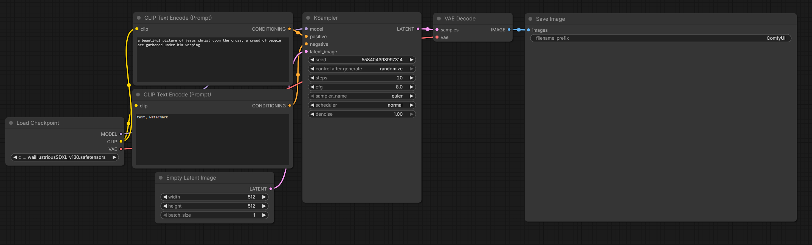The image size is (812, 245).
Task: Collapse the Load Checkpoint node via its dot
Action: point(11,123)
